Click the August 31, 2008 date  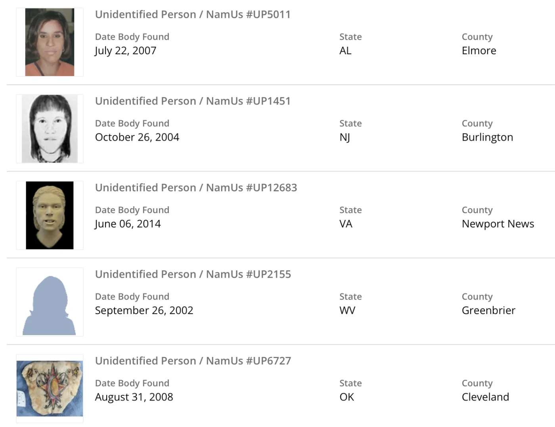coord(134,397)
